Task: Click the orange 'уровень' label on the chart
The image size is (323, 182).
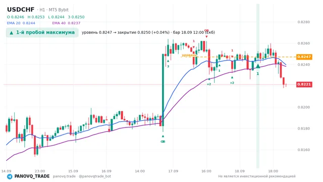Action: pyautogui.click(x=189, y=55)
